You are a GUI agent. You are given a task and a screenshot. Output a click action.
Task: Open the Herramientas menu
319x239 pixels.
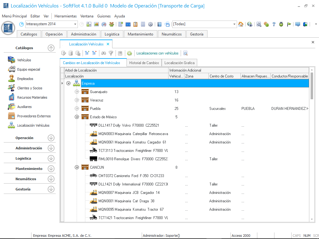pos(65,16)
